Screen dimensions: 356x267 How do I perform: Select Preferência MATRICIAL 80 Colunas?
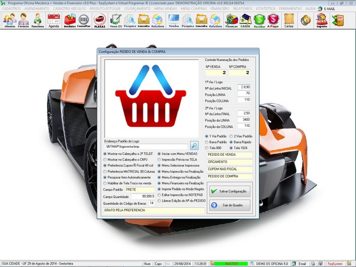click(x=129, y=171)
